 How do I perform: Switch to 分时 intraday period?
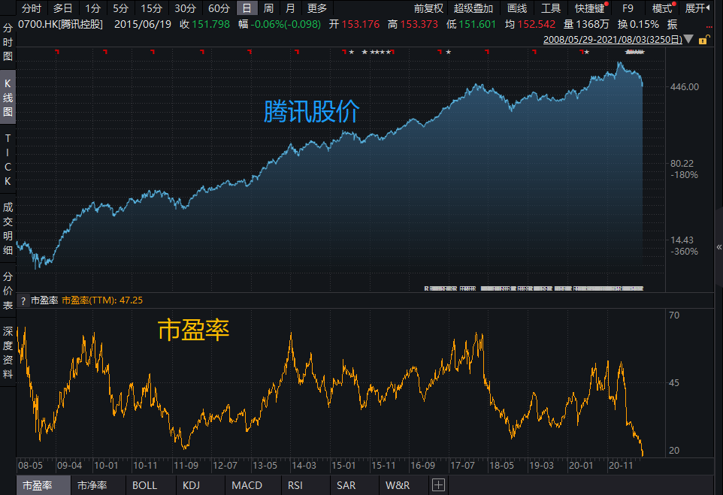pos(32,8)
